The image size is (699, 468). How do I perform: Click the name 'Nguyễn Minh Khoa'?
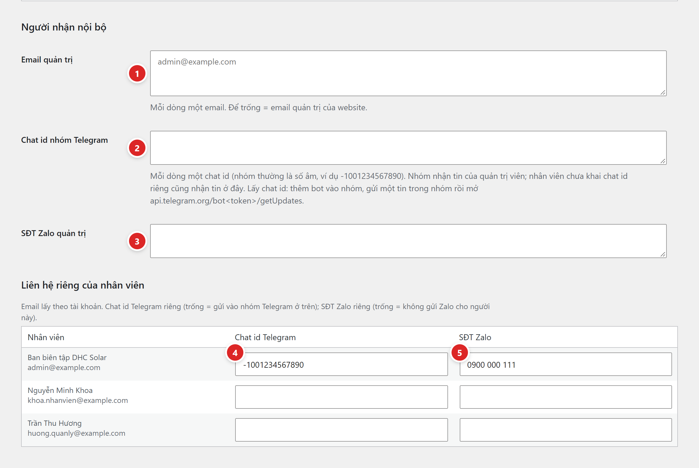pyautogui.click(x=60, y=390)
